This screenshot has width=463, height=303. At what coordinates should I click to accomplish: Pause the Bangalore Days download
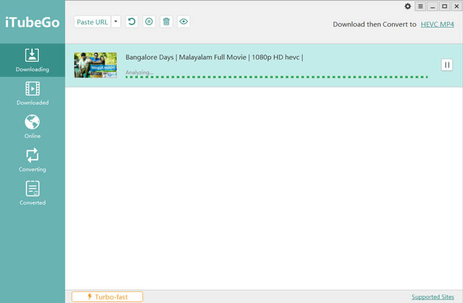447,65
